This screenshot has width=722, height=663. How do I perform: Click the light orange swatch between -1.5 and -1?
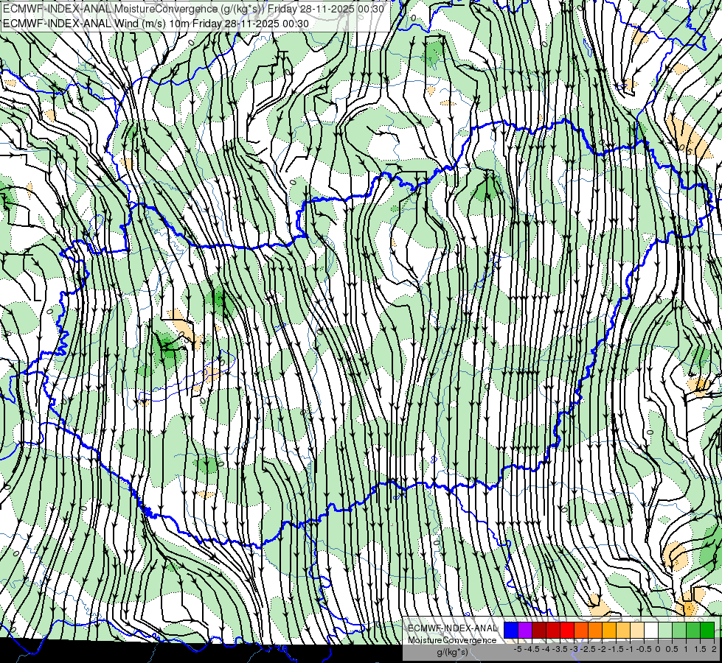(623, 630)
